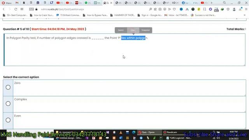Screen dimensions: 249x140
Task: Open VLC cone icon in taskbar
Action: [x=121, y=132]
